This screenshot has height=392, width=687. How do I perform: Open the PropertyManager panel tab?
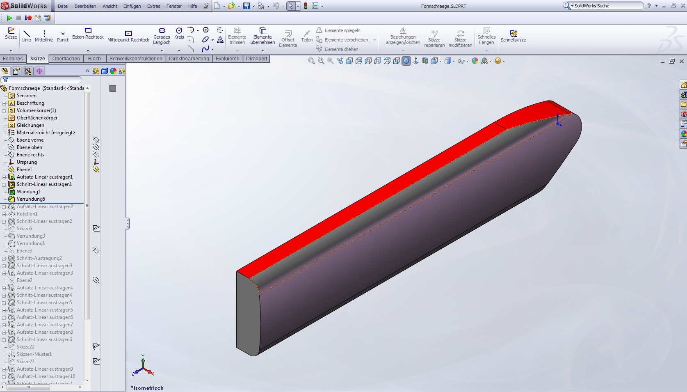pos(16,71)
